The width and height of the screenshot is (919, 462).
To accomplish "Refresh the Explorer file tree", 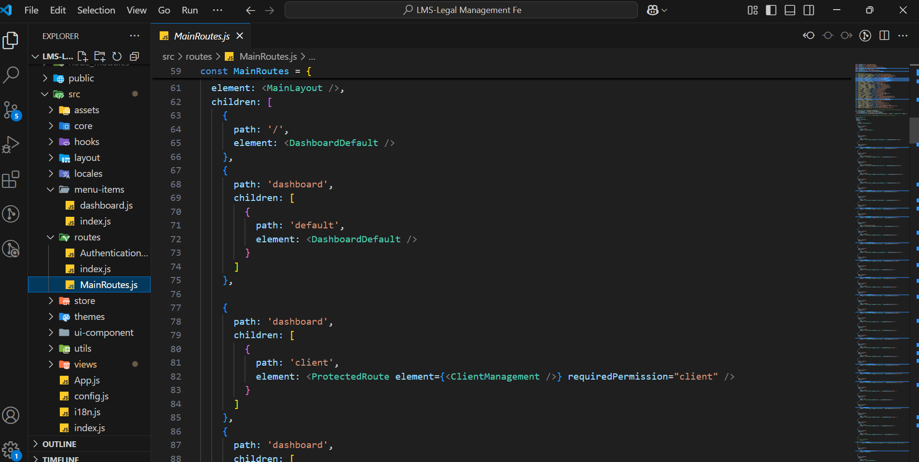I will 117,56.
